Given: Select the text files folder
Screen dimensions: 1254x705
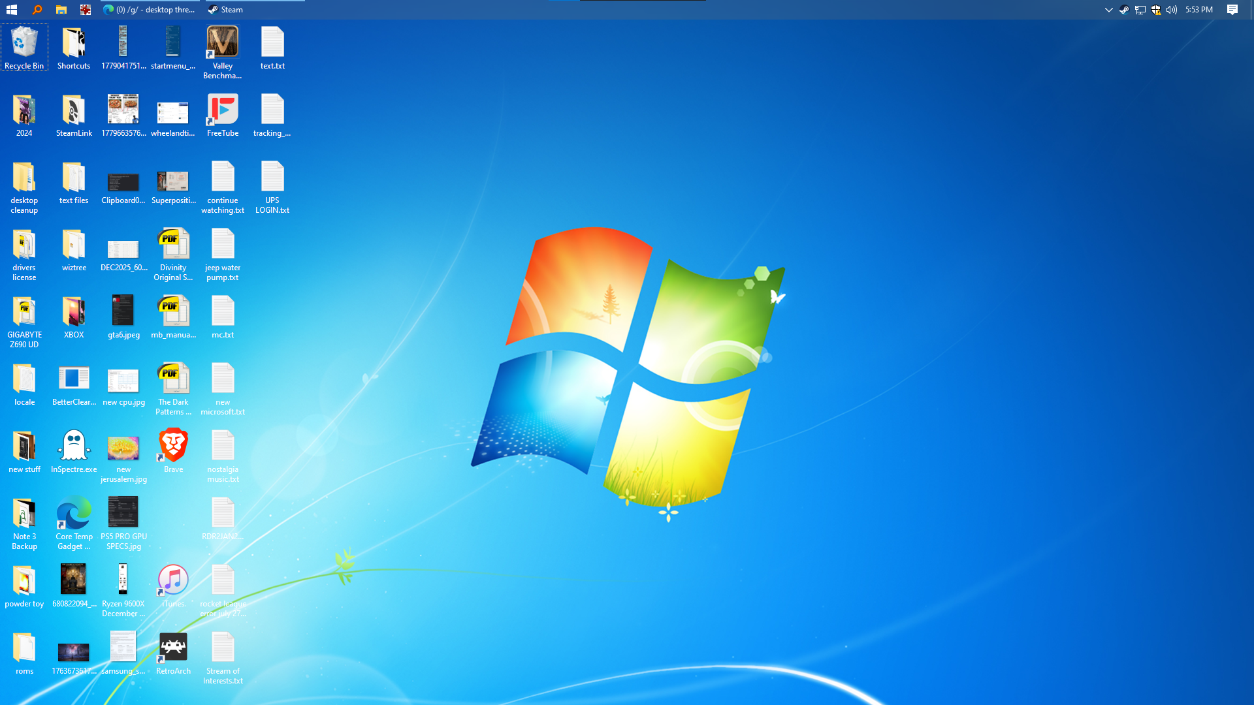Looking at the screenshot, I should [x=74, y=183].
